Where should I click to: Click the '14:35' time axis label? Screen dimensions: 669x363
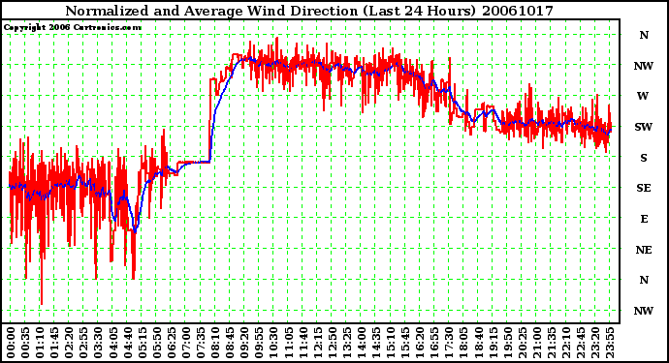click(375, 343)
